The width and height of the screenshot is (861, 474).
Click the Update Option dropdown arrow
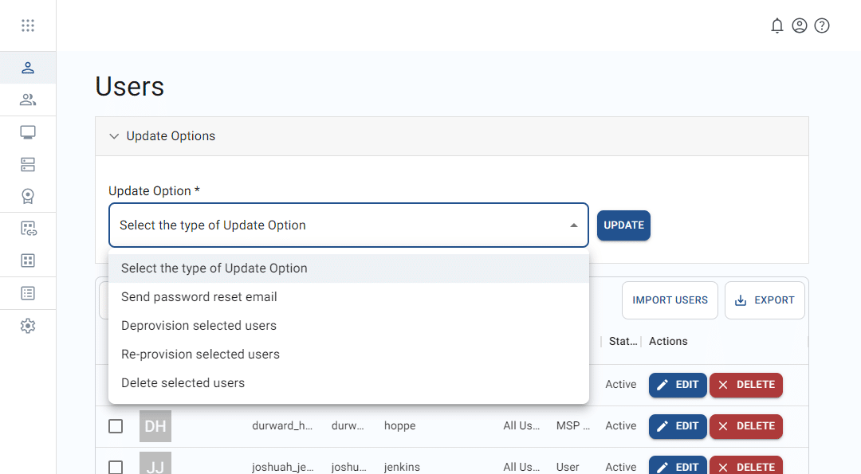point(573,225)
